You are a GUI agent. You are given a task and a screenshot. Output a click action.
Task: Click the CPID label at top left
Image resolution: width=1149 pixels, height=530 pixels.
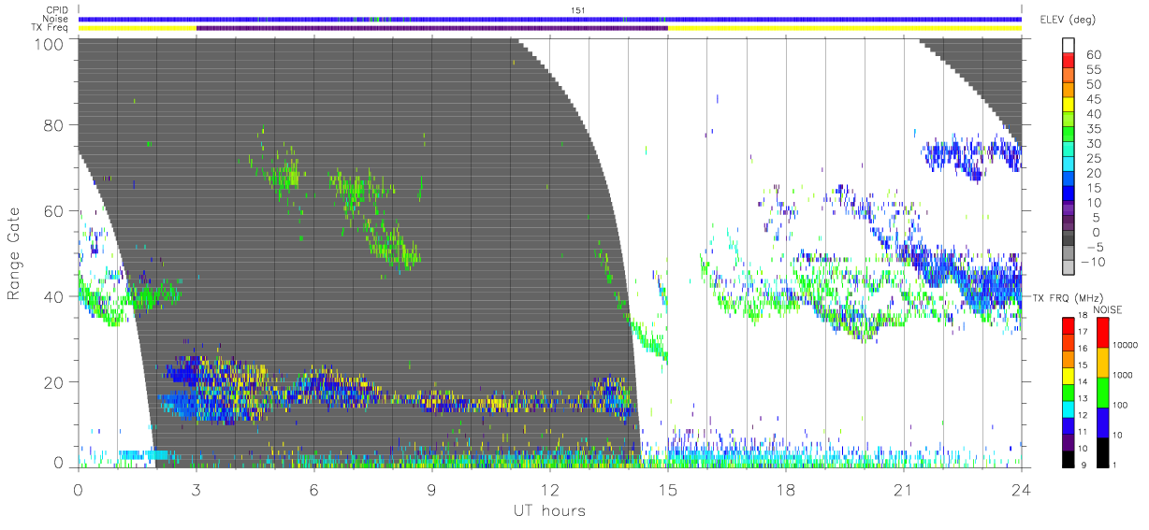(x=57, y=9)
